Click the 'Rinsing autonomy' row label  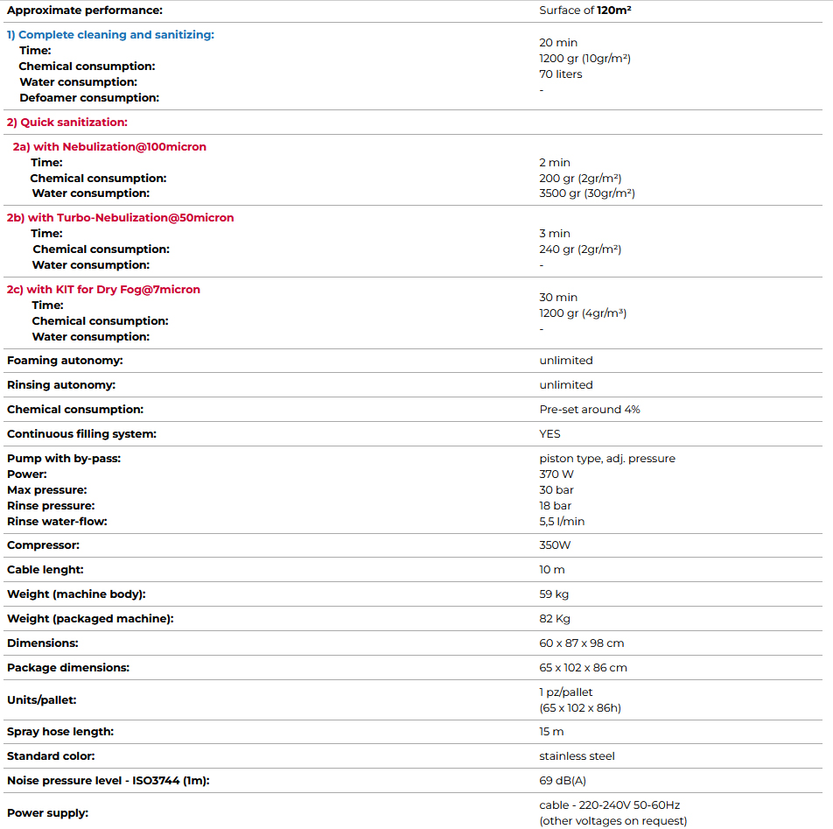61,385
